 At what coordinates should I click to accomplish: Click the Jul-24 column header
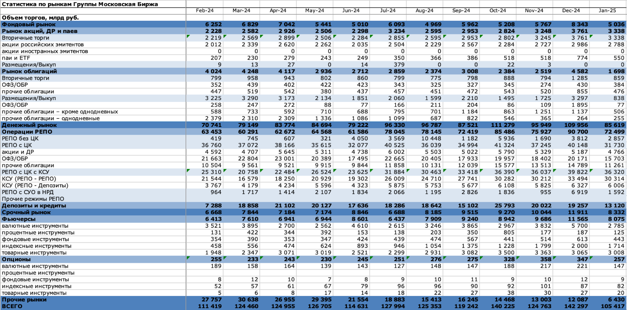(x=388, y=11)
